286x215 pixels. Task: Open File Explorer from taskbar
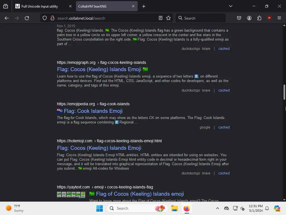tap(174, 208)
